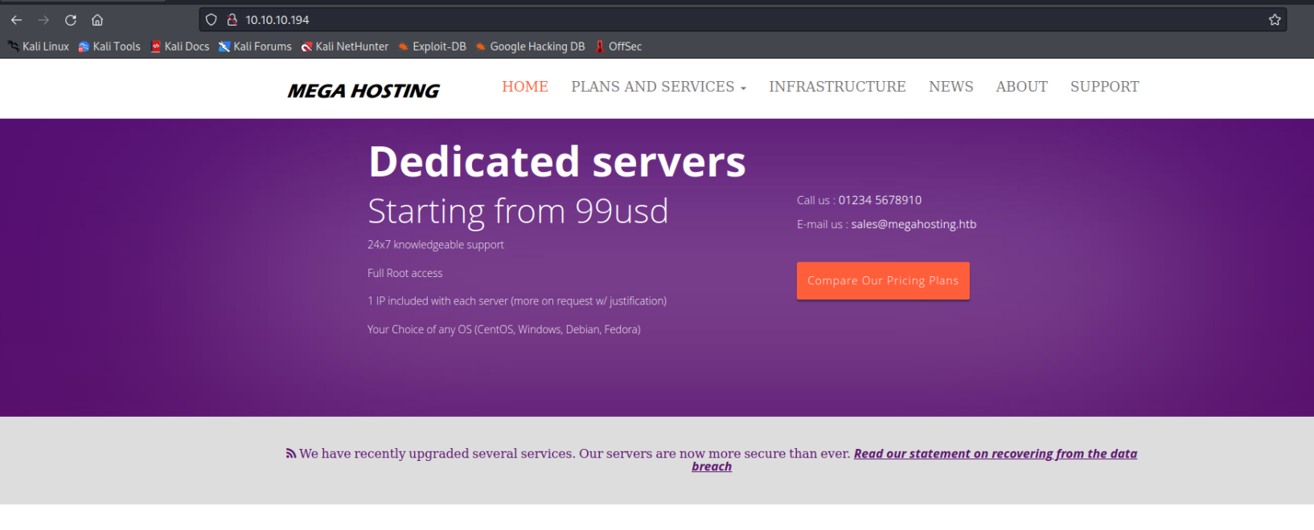Open the NEWS page
Screen dimensions: 1314x530
(951, 87)
